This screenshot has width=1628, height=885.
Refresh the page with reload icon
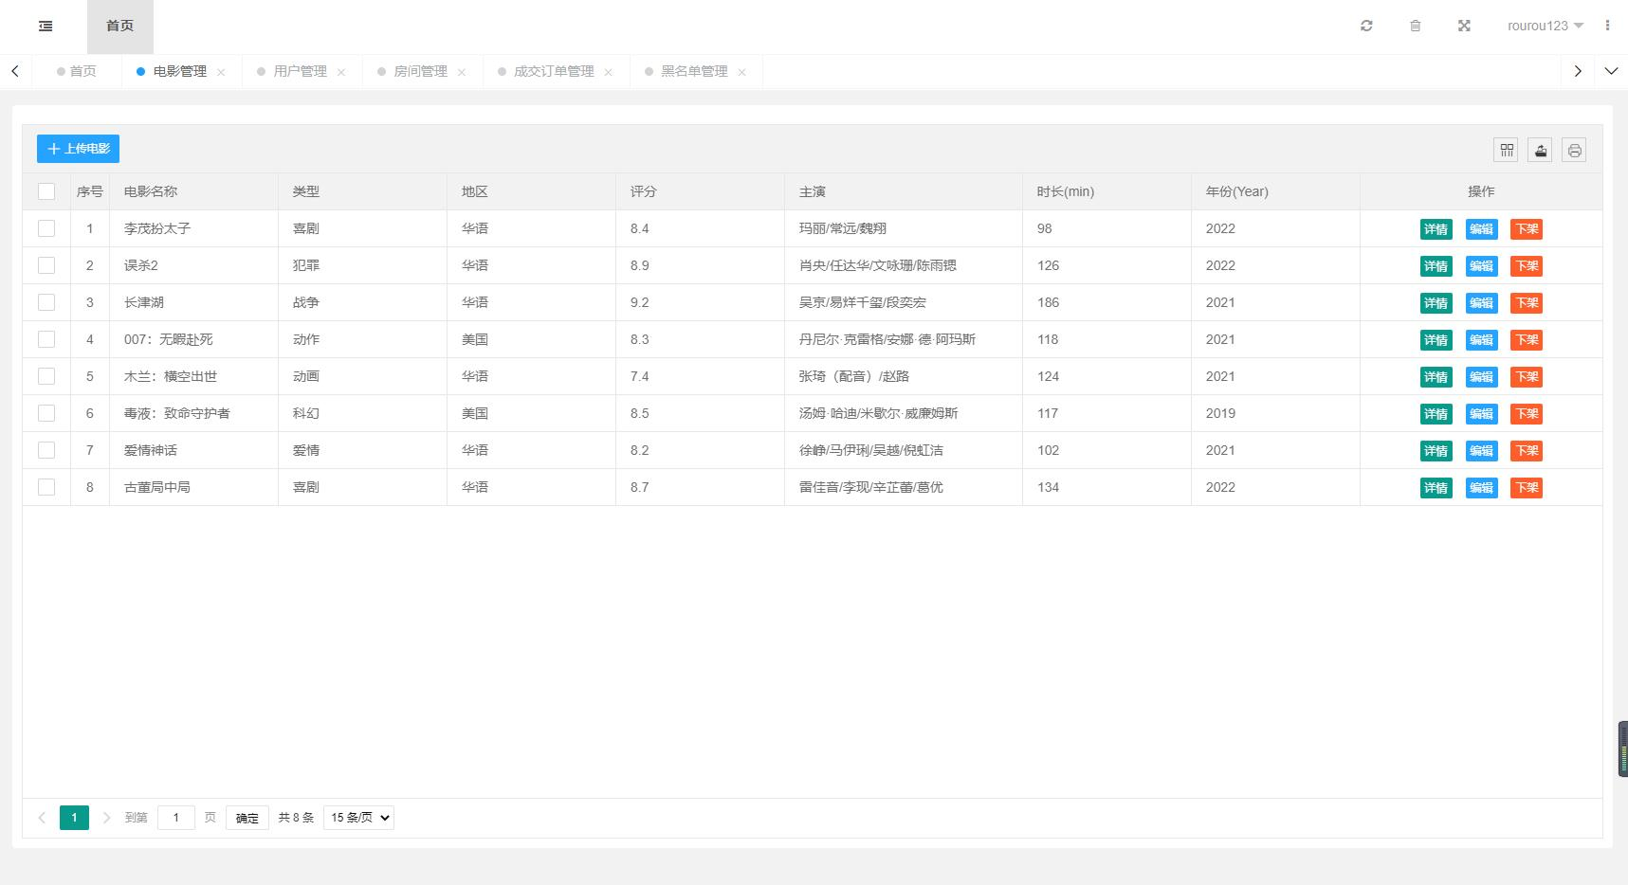click(1366, 26)
